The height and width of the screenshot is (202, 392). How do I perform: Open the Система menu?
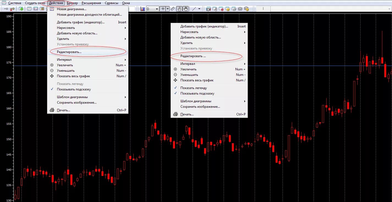click(x=15, y=3)
